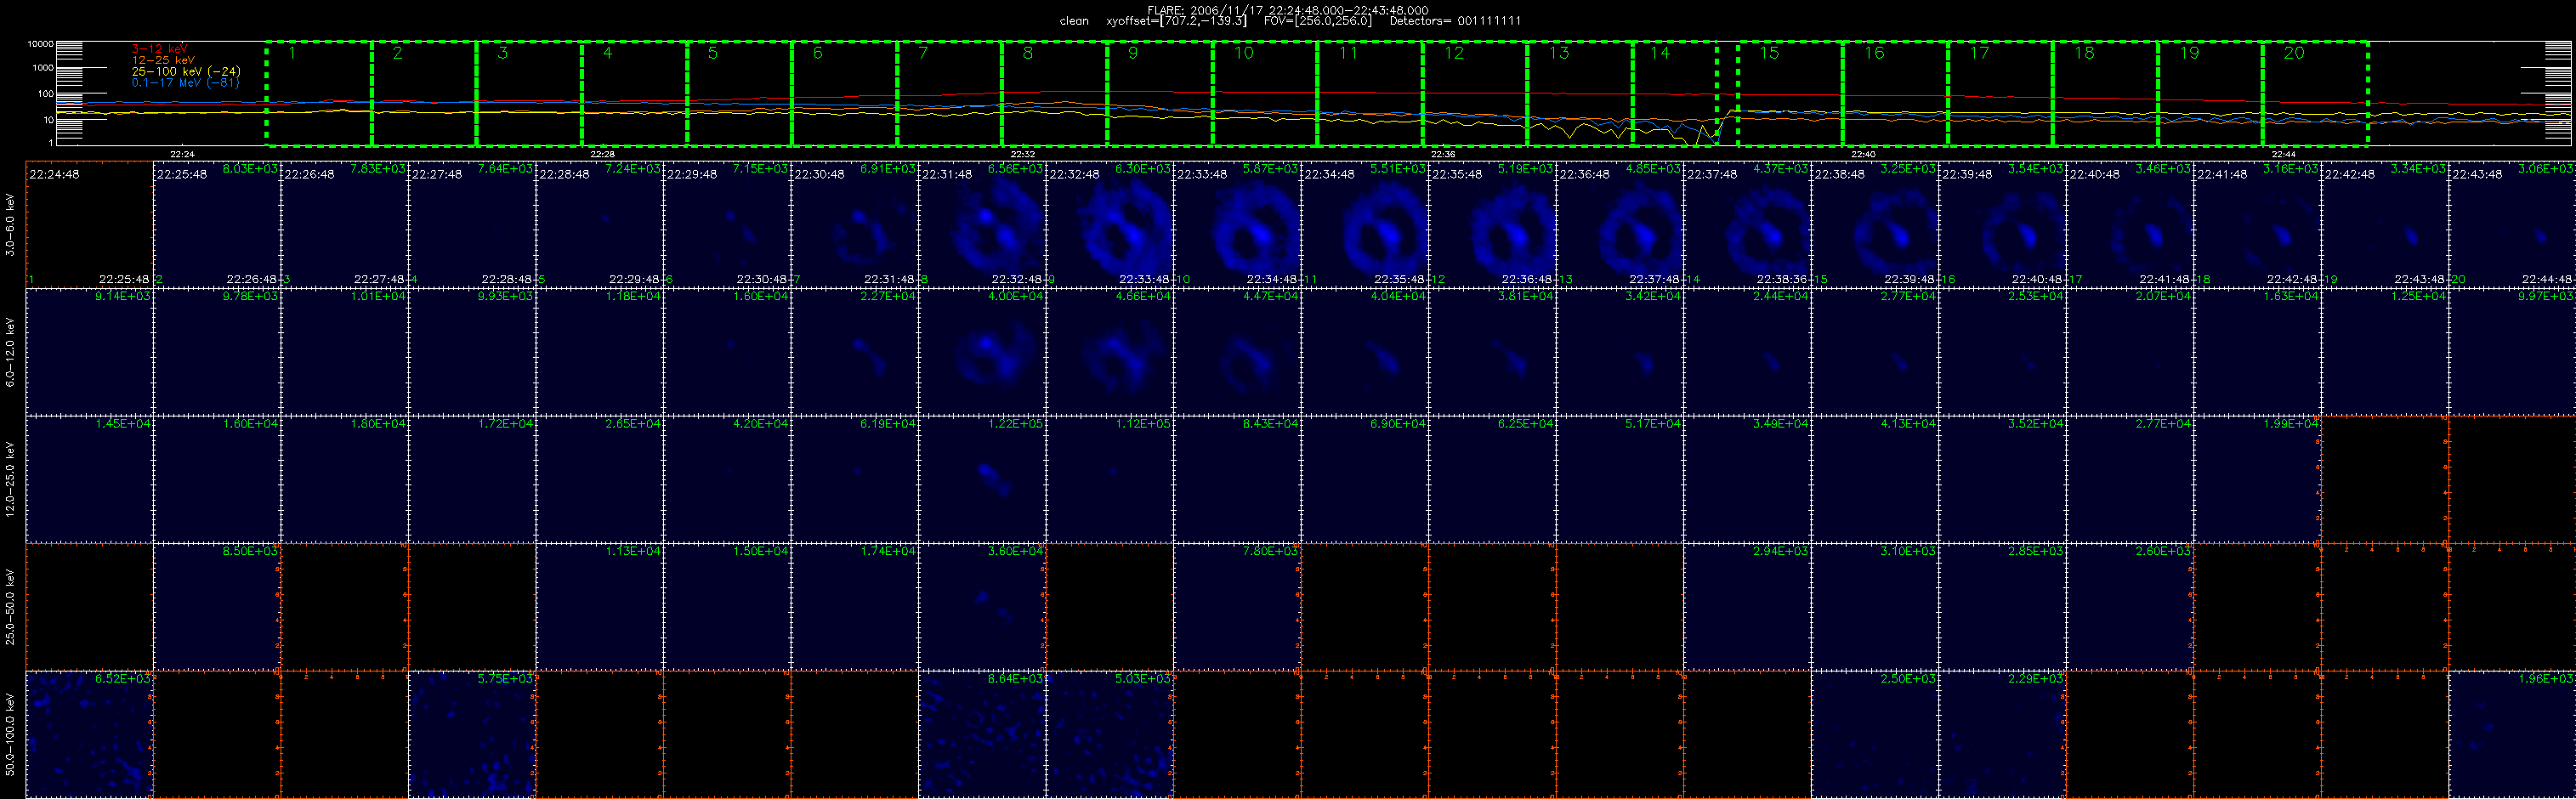Viewport: 2576px width, 799px height.
Task: Select first 6.0-12.0 keV panel labeled 9.14E+03
Action: 89,352
